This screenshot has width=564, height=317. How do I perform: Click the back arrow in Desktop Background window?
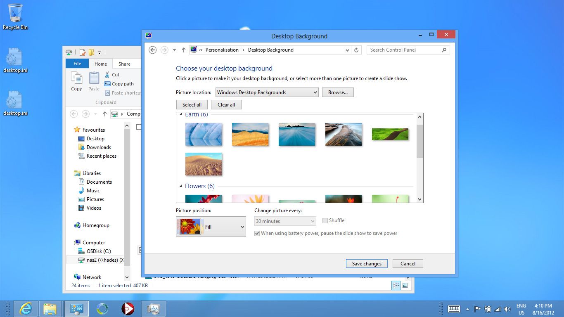click(152, 50)
